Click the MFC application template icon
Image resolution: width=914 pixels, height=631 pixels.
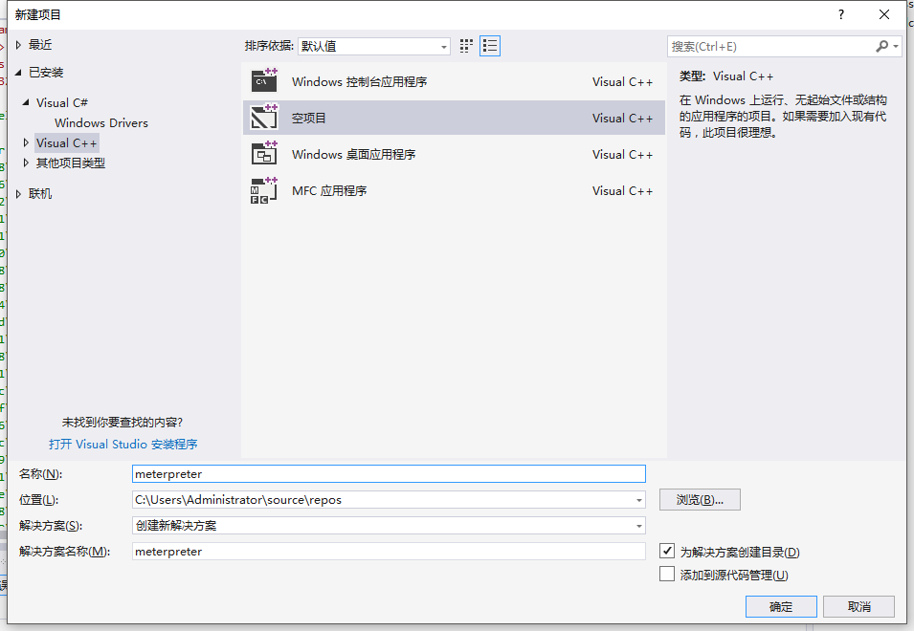[264, 190]
